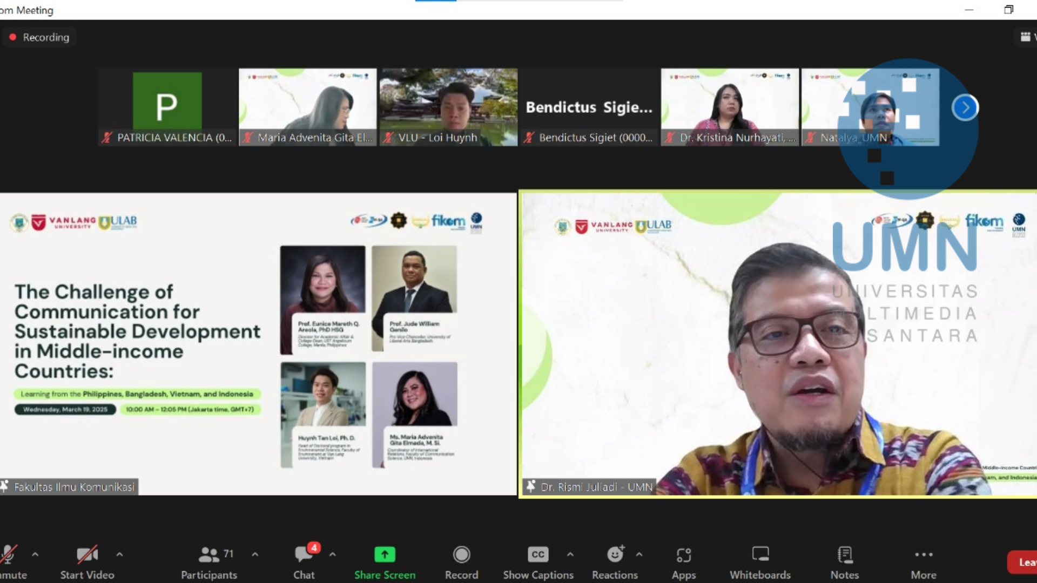The image size is (1037, 583).
Task: Select PATRICIA VALENCIA participant tile
Action: pos(167,107)
